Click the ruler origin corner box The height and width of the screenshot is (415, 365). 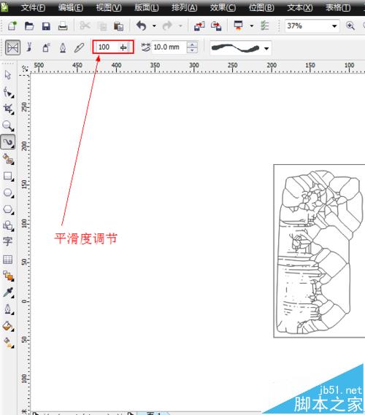point(24,68)
